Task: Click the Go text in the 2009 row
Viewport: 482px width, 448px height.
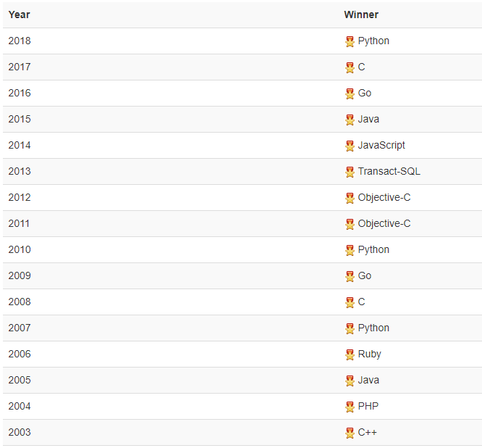Action: (x=365, y=275)
